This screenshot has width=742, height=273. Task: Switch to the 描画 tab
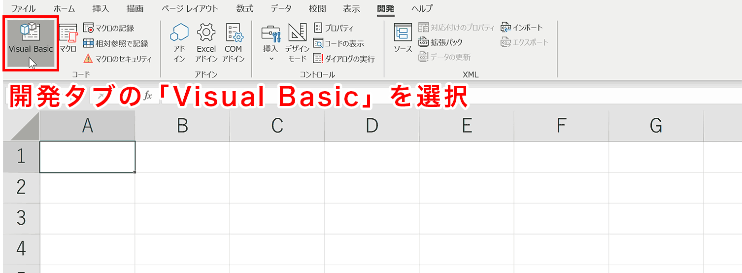click(x=135, y=8)
